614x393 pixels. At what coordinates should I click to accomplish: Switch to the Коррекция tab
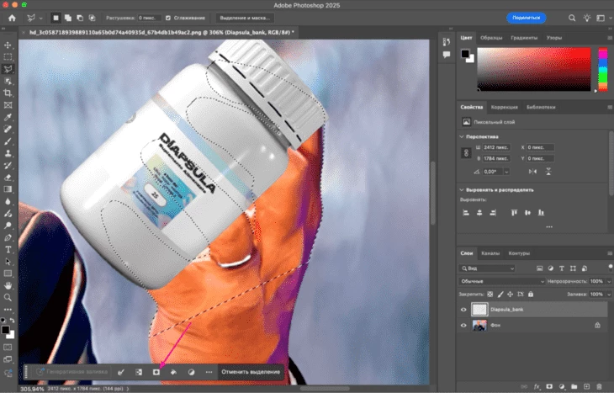pyautogui.click(x=505, y=108)
